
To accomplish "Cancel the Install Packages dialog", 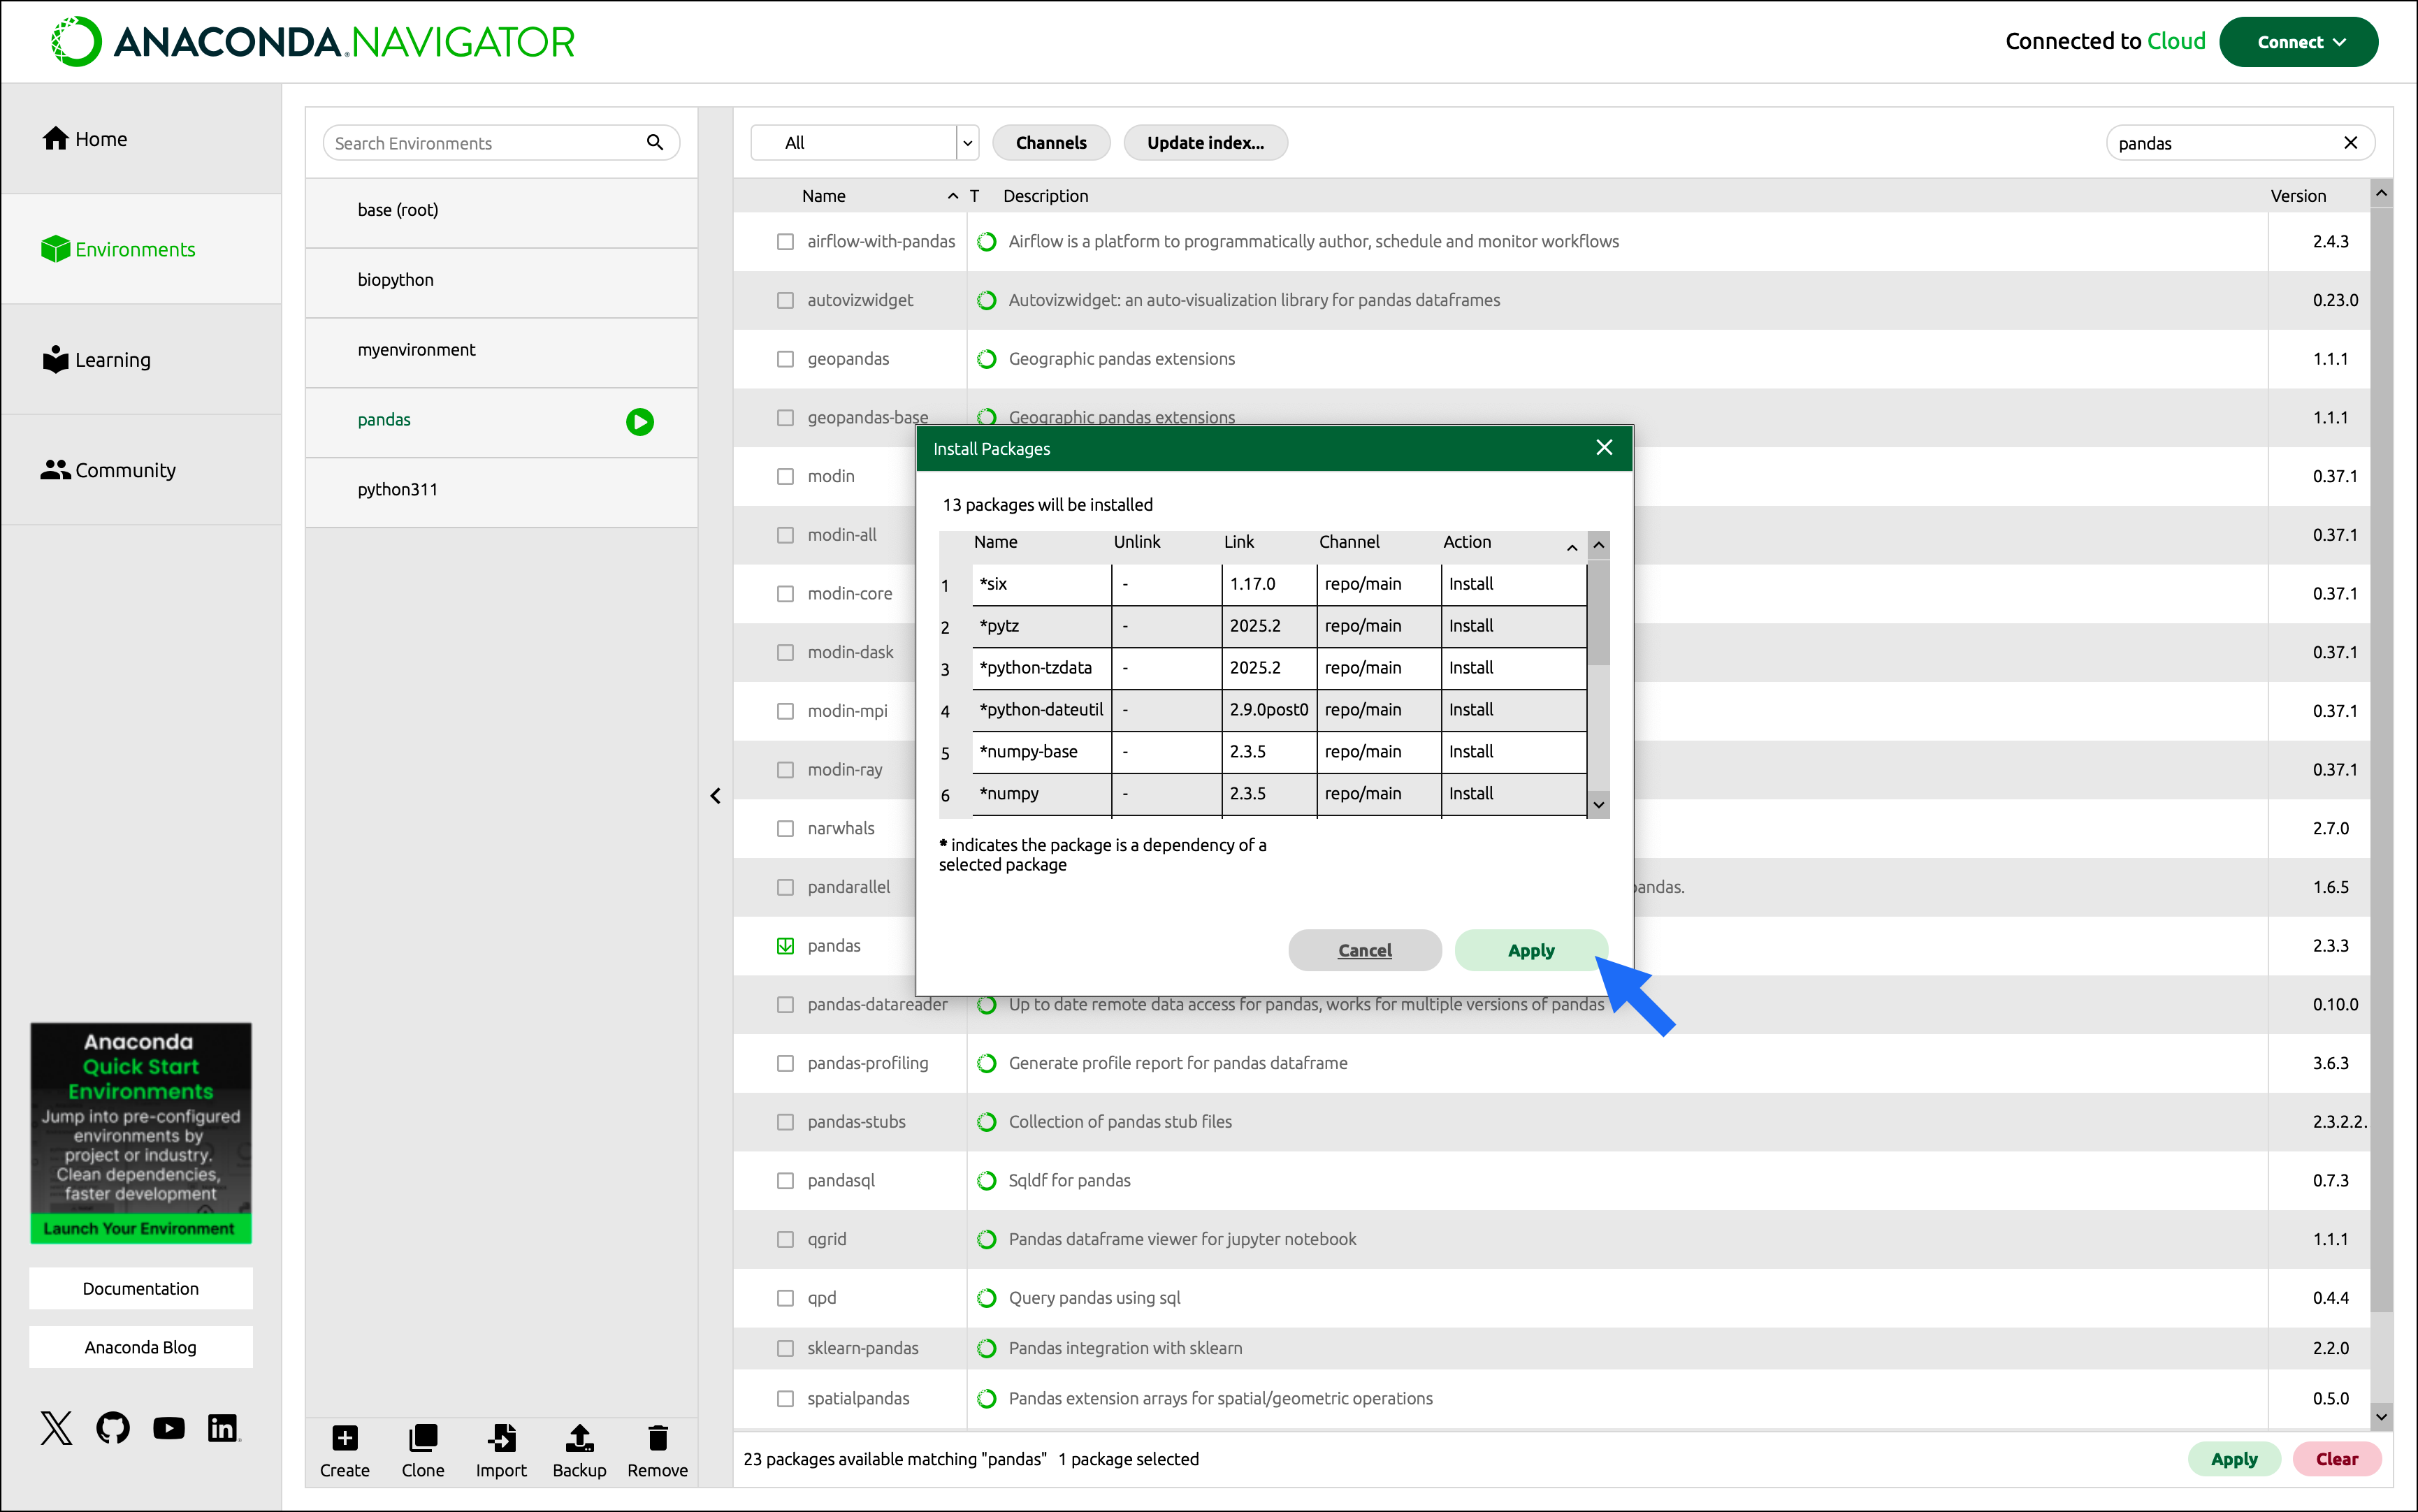I will coord(1364,950).
